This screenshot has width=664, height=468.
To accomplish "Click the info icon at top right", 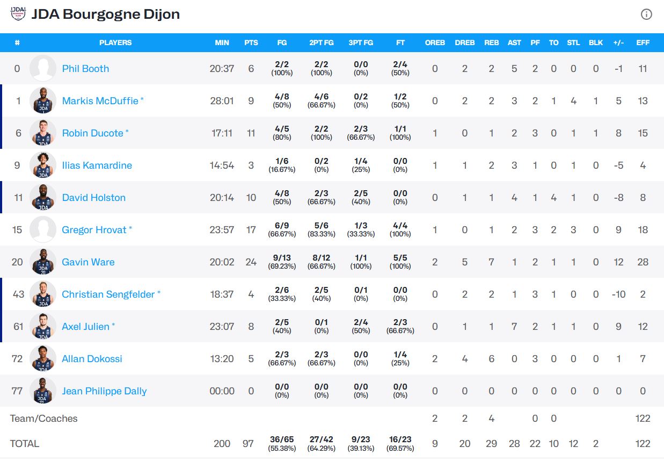I will (x=646, y=15).
